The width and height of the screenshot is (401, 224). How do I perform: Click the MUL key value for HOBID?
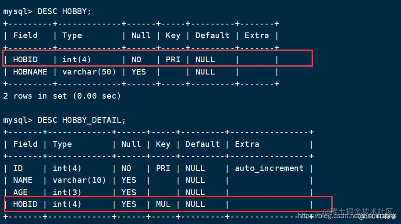pyautogui.click(x=163, y=204)
